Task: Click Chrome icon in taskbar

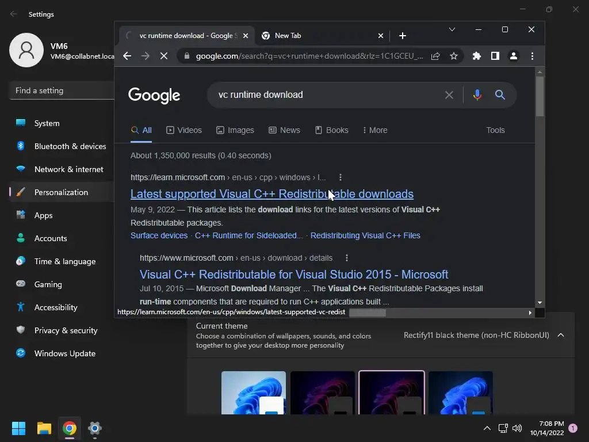Action: [x=70, y=428]
